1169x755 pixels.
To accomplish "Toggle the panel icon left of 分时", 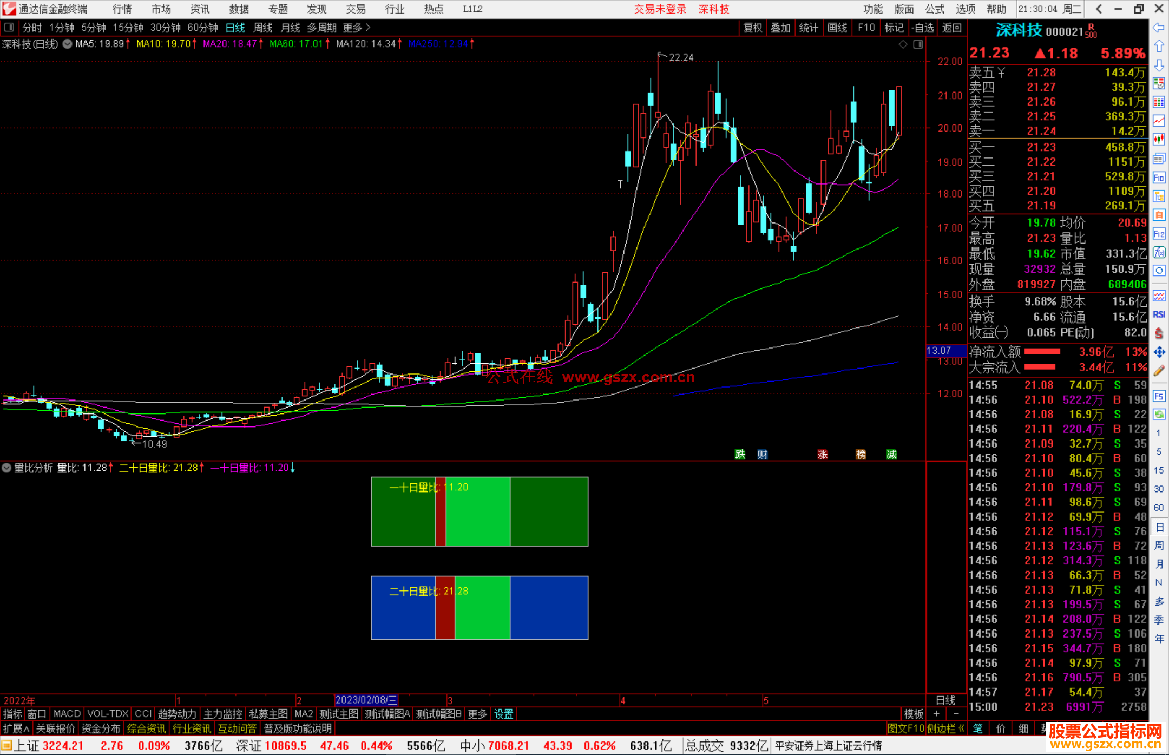I will coord(9,28).
